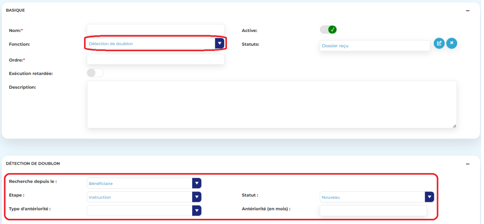Open the Type d'antériorité dropdown
This screenshot has width=484, height=224.
click(140, 210)
